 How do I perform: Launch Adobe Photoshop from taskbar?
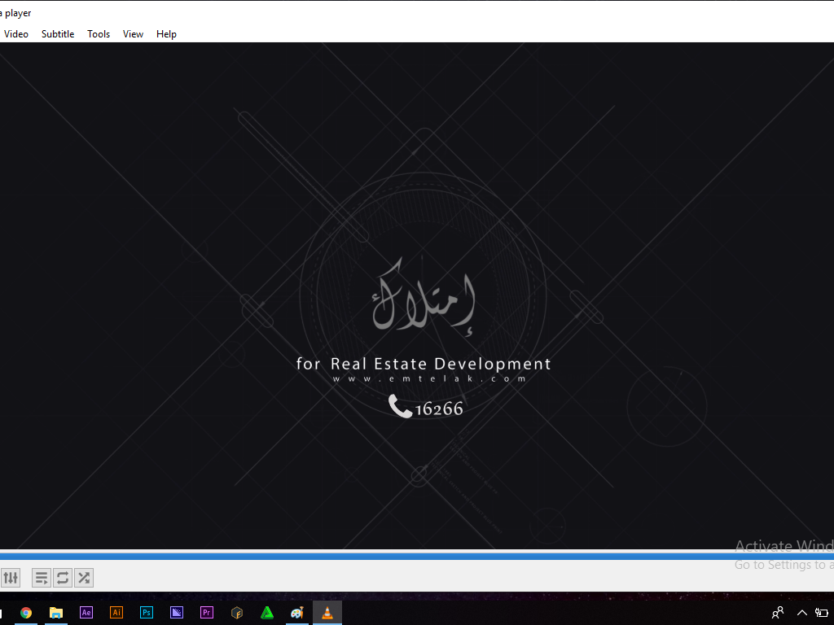[x=147, y=613]
